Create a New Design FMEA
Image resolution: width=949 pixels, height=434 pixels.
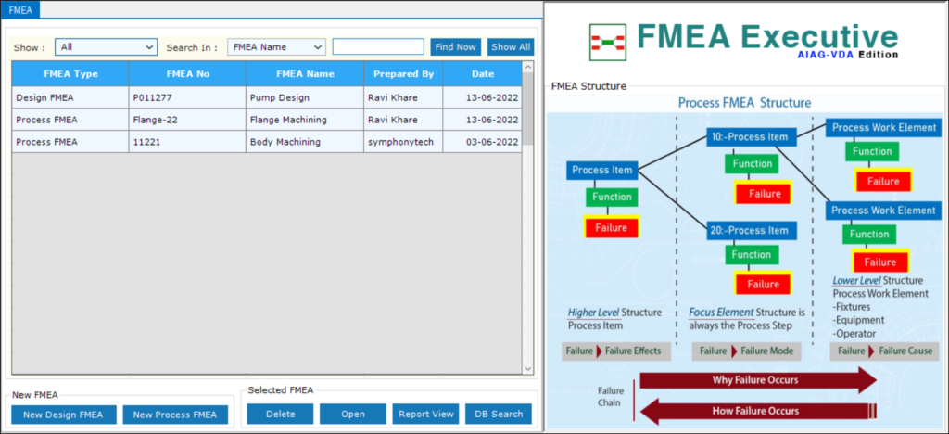pyautogui.click(x=64, y=415)
